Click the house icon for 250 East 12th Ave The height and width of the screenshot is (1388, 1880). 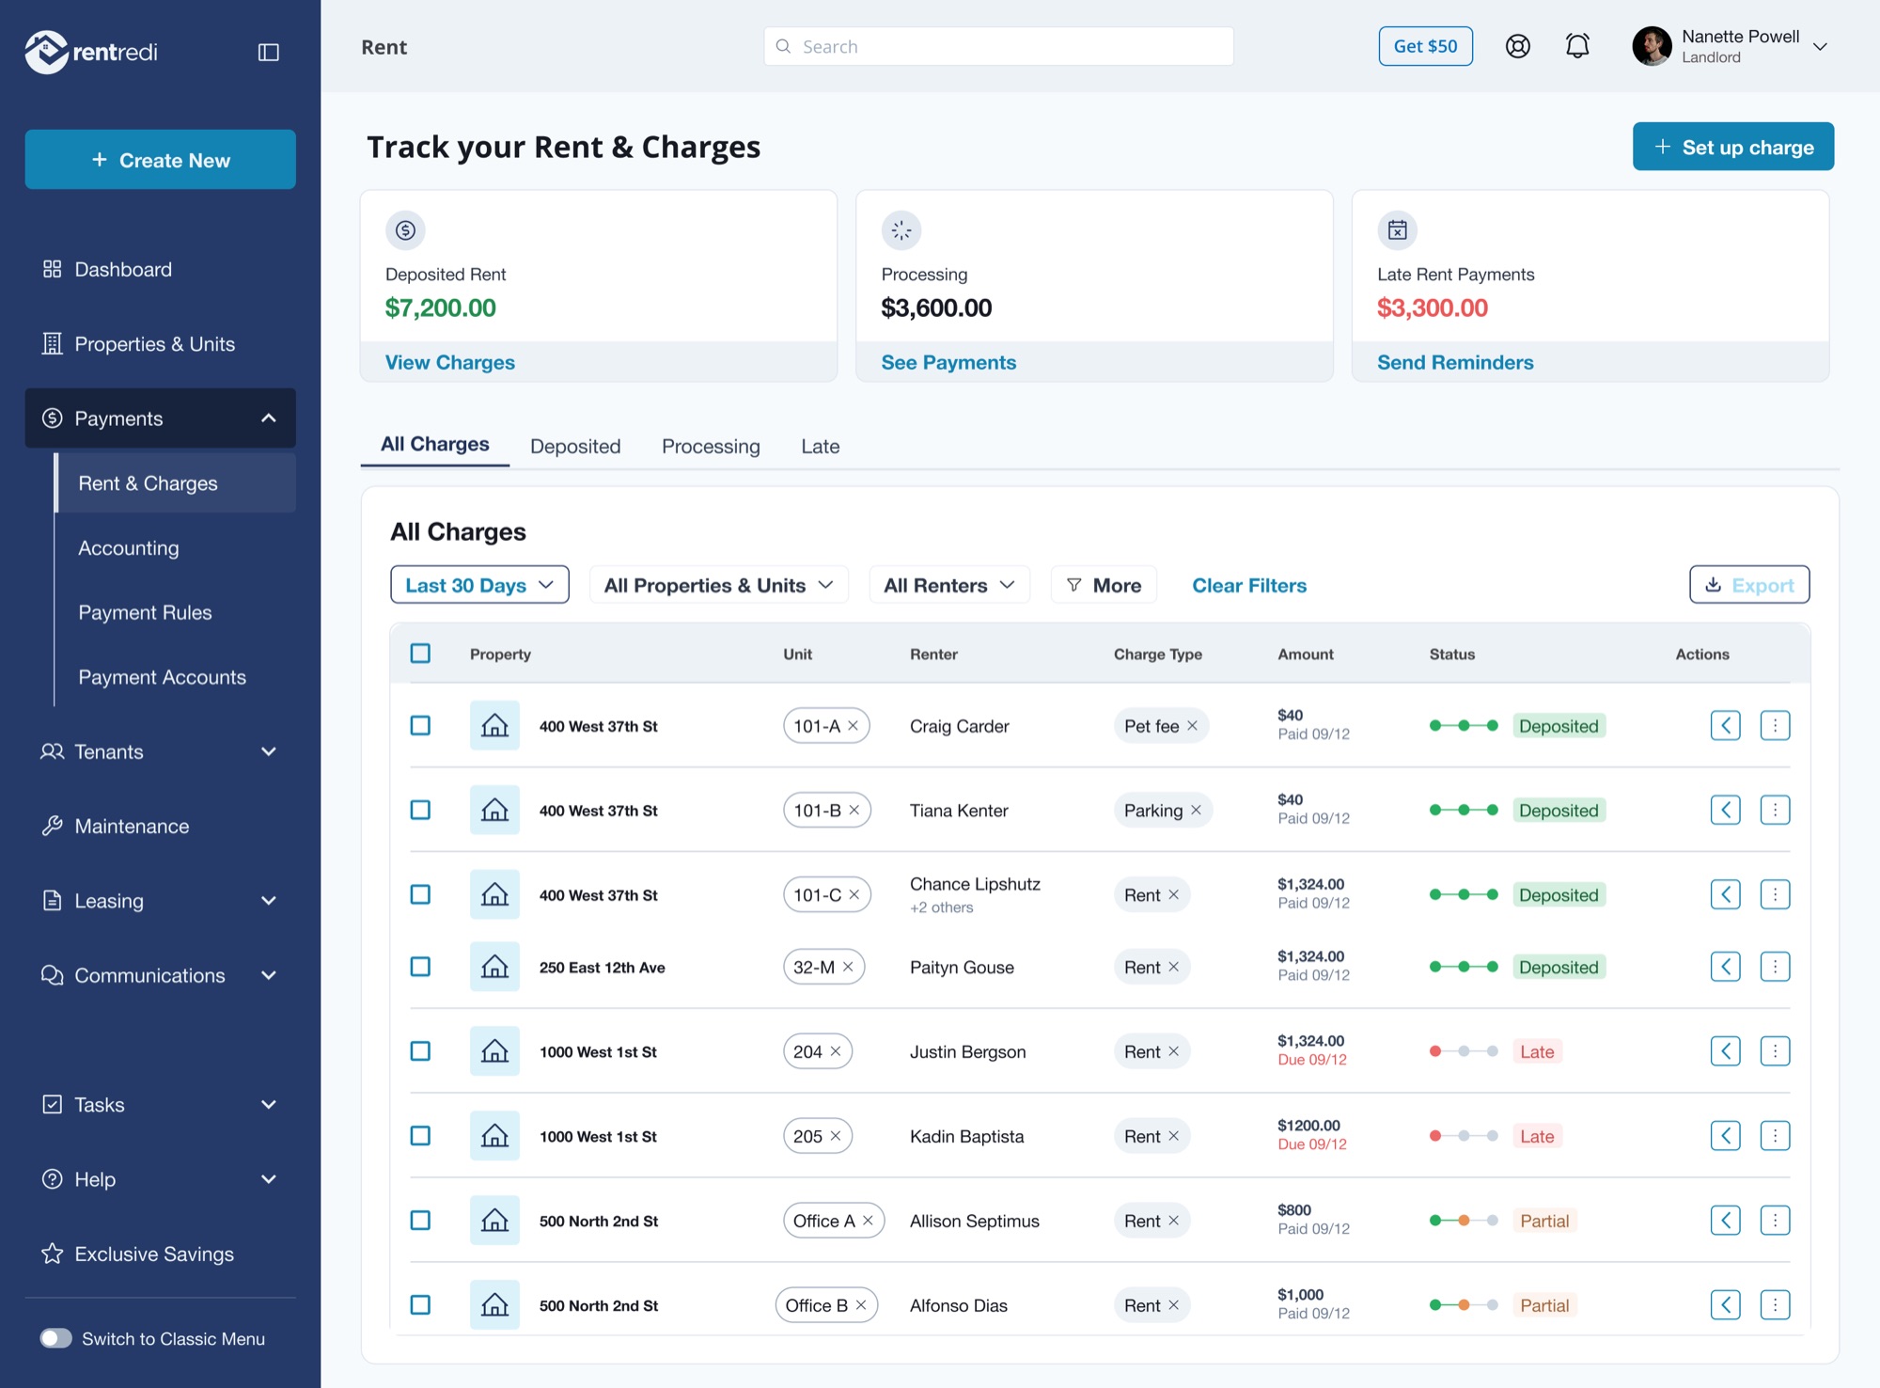[x=494, y=967]
